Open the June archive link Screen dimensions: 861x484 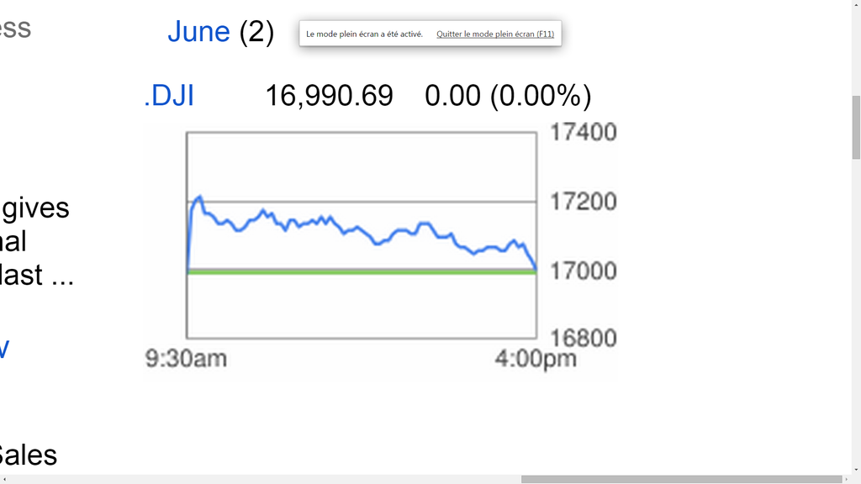(198, 31)
